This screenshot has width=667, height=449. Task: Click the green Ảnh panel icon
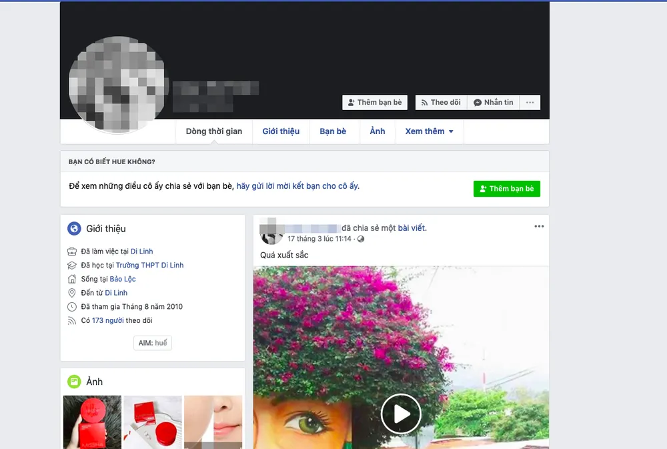[x=73, y=382]
